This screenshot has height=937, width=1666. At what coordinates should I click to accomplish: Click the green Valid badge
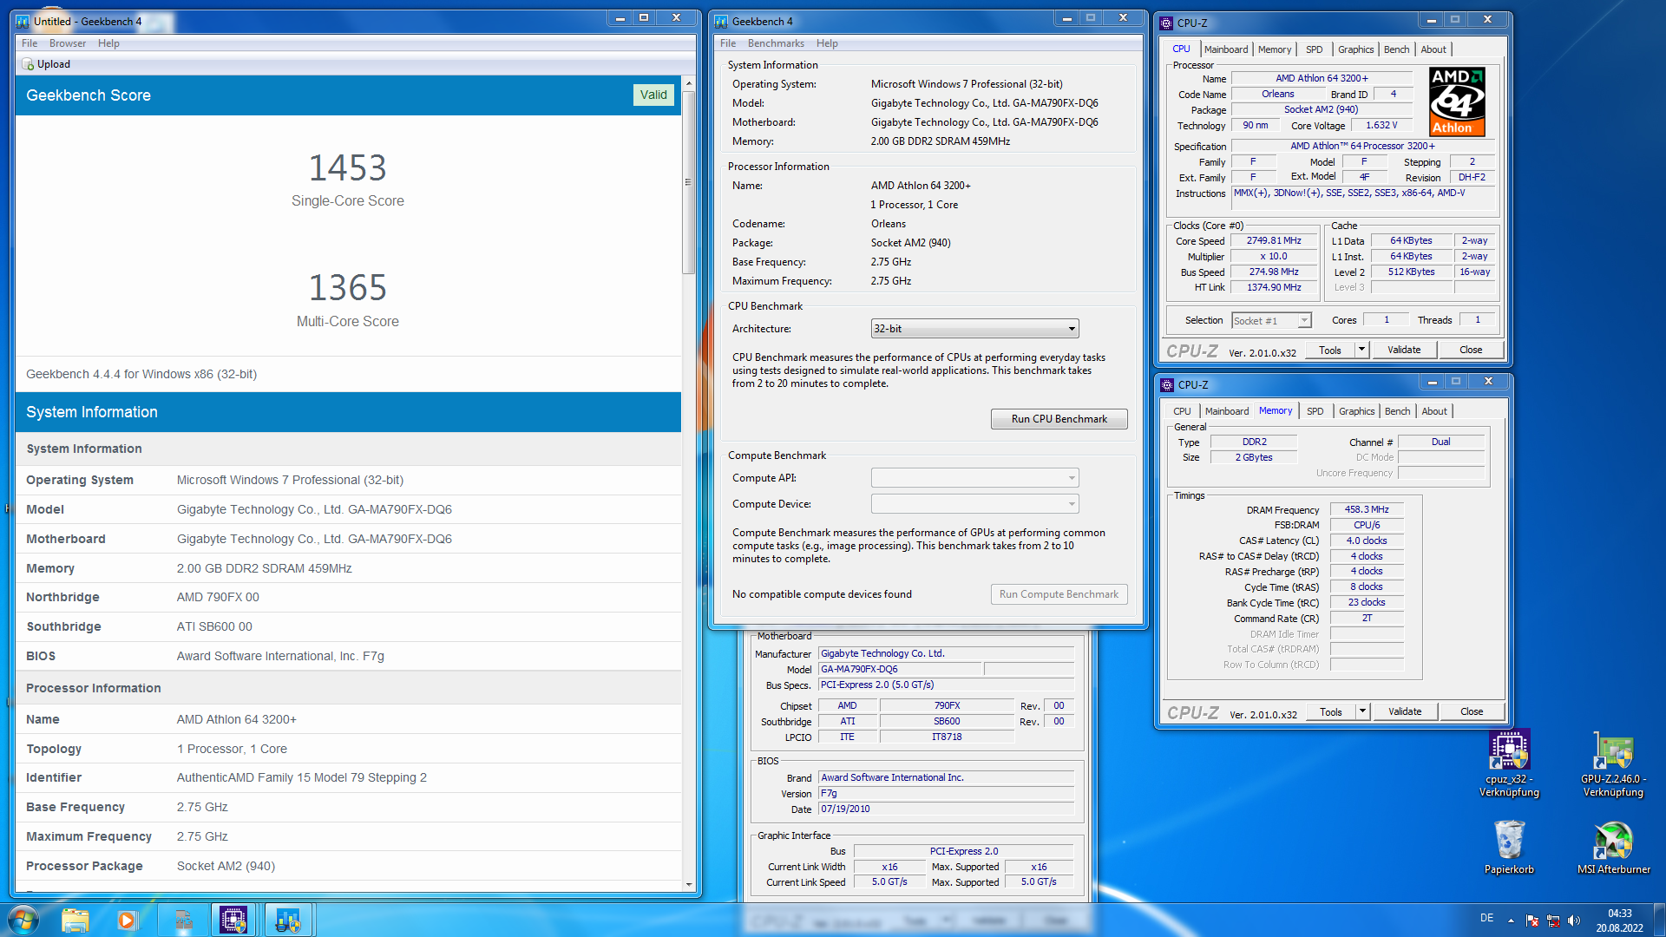(x=653, y=95)
